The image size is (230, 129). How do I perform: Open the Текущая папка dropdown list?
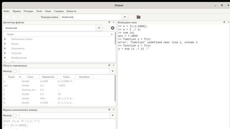[x=125, y=17]
